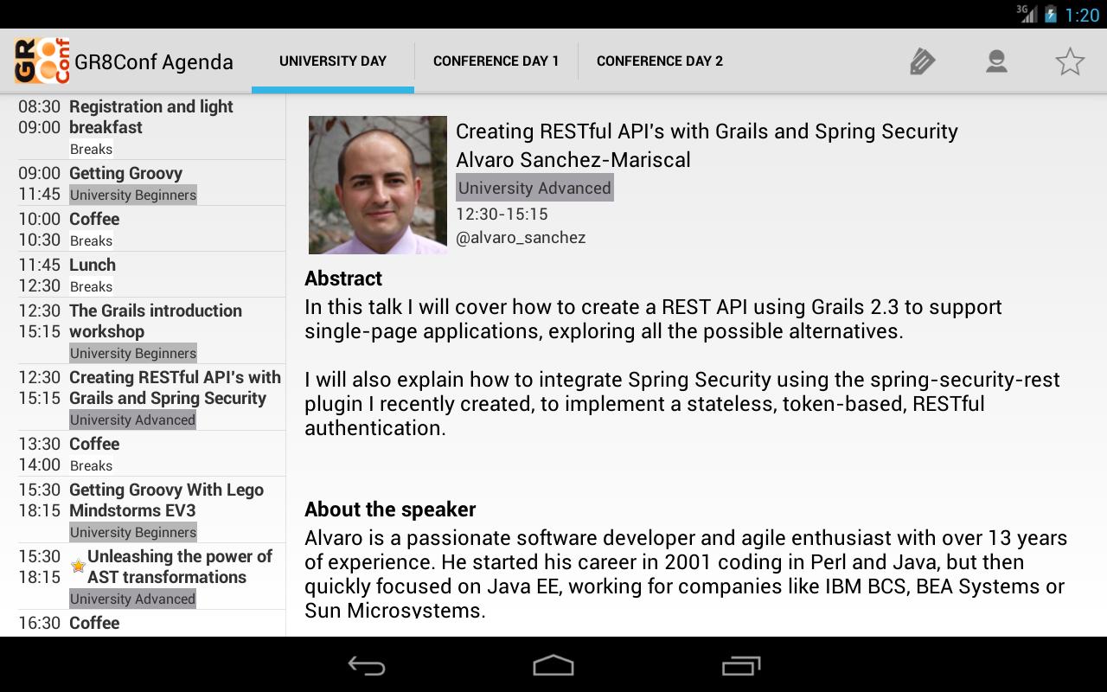
Task: Tap the 3G signal icon in status bar
Action: (1026, 13)
